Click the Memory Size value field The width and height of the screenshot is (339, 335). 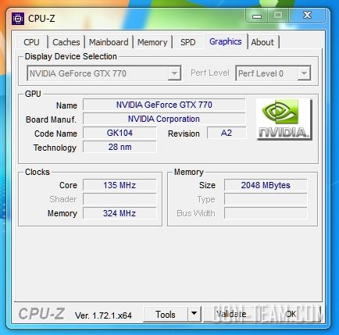coord(266,185)
